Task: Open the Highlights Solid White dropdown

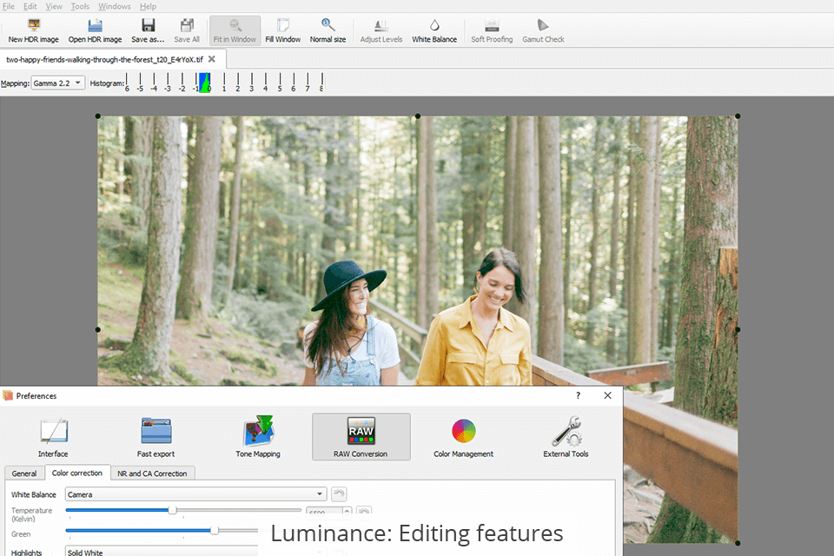Action: click(195, 551)
